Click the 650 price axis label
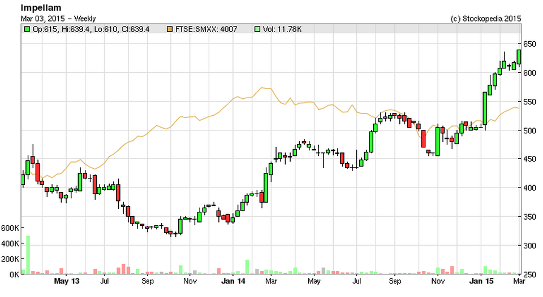The width and height of the screenshot is (543, 297). coord(530,44)
